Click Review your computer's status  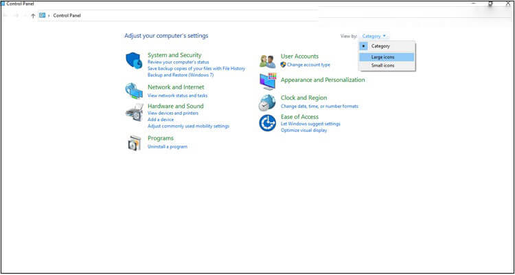tap(178, 62)
